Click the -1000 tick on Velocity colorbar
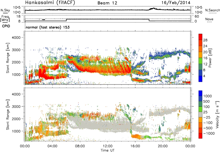The height and width of the screenshot is (152, 220). click(x=209, y=133)
